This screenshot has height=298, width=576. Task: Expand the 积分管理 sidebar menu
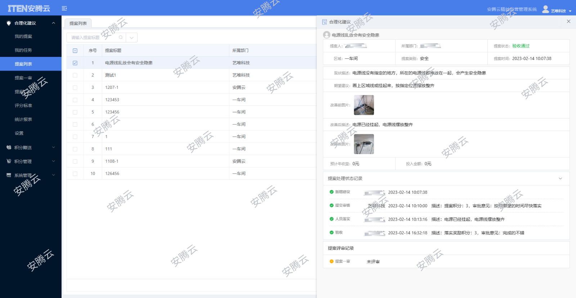[54, 161]
